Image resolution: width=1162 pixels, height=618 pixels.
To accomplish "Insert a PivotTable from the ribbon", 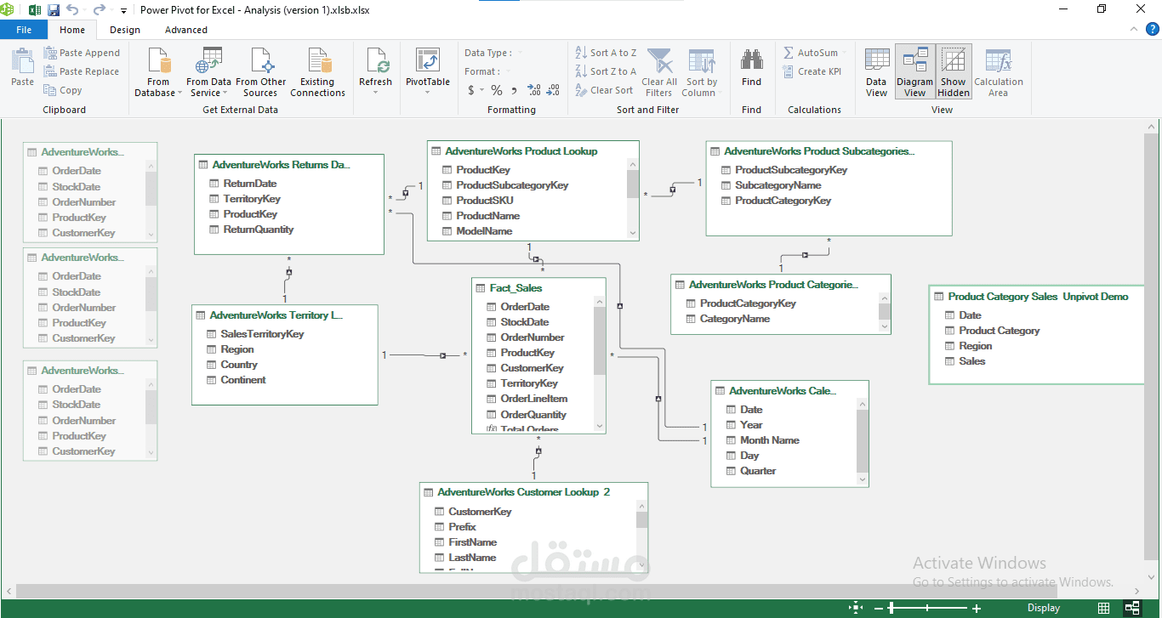I will [x=427, y=71].
